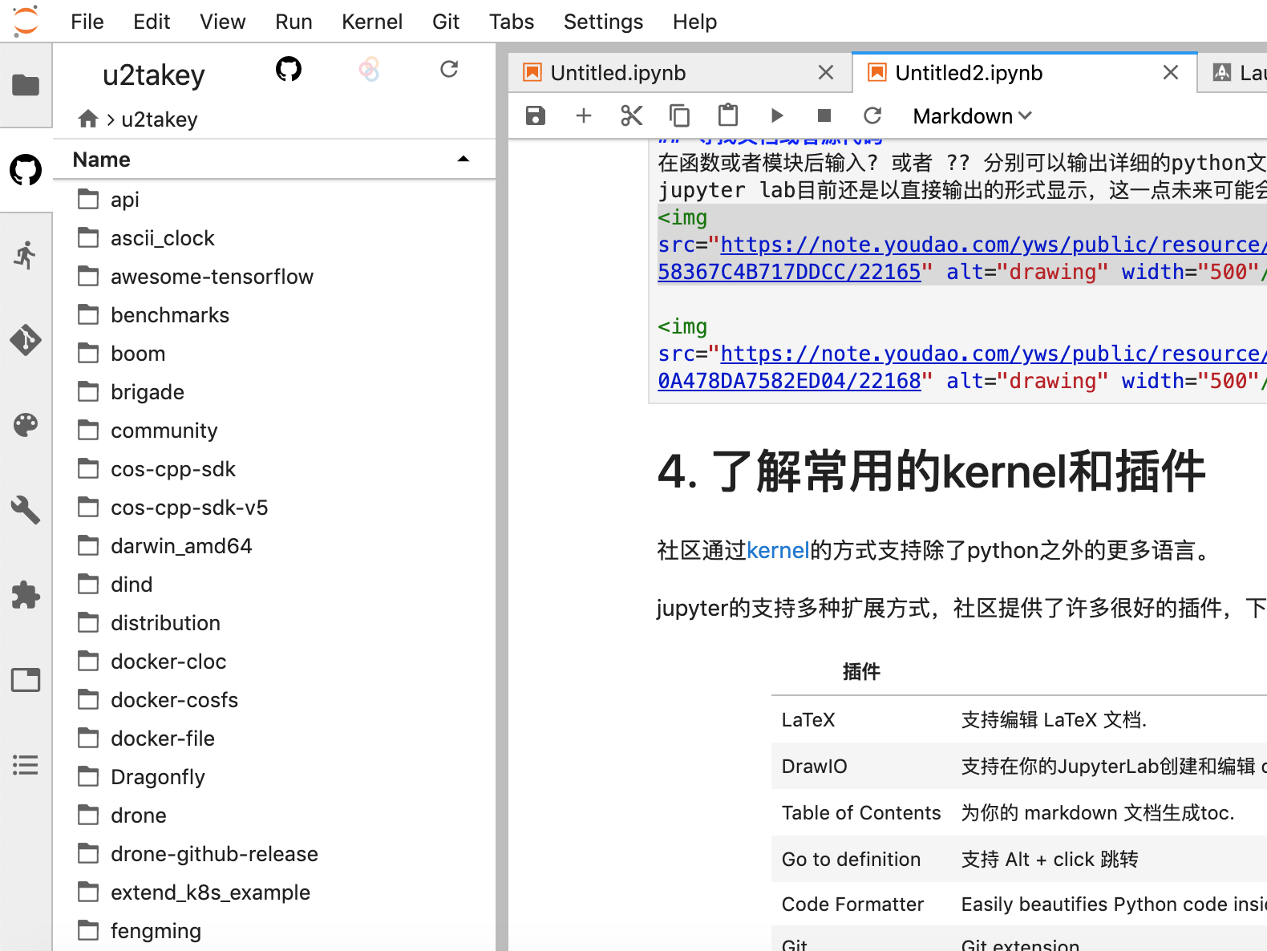1267x951 pixels.
Task: Open the benchmarks folder
Action: pyautogui.click(x=274, y=315)
